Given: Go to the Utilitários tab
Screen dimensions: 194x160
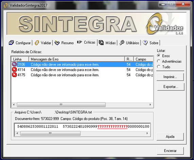Looking at the screenshot, I should pos(129,43).
